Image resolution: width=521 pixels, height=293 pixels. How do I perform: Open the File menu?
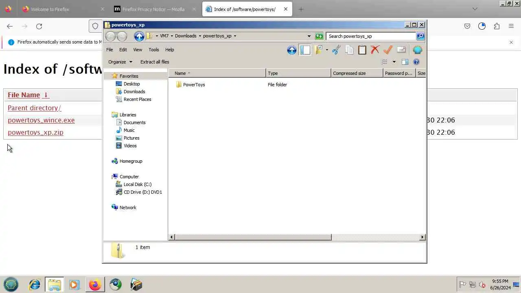pos(109,50)
